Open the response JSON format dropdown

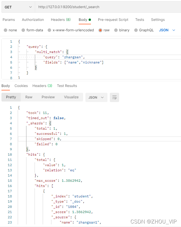96,97
